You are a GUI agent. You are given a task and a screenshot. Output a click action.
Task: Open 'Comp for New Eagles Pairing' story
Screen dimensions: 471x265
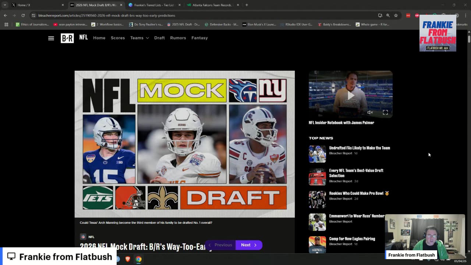coord(352,239)
